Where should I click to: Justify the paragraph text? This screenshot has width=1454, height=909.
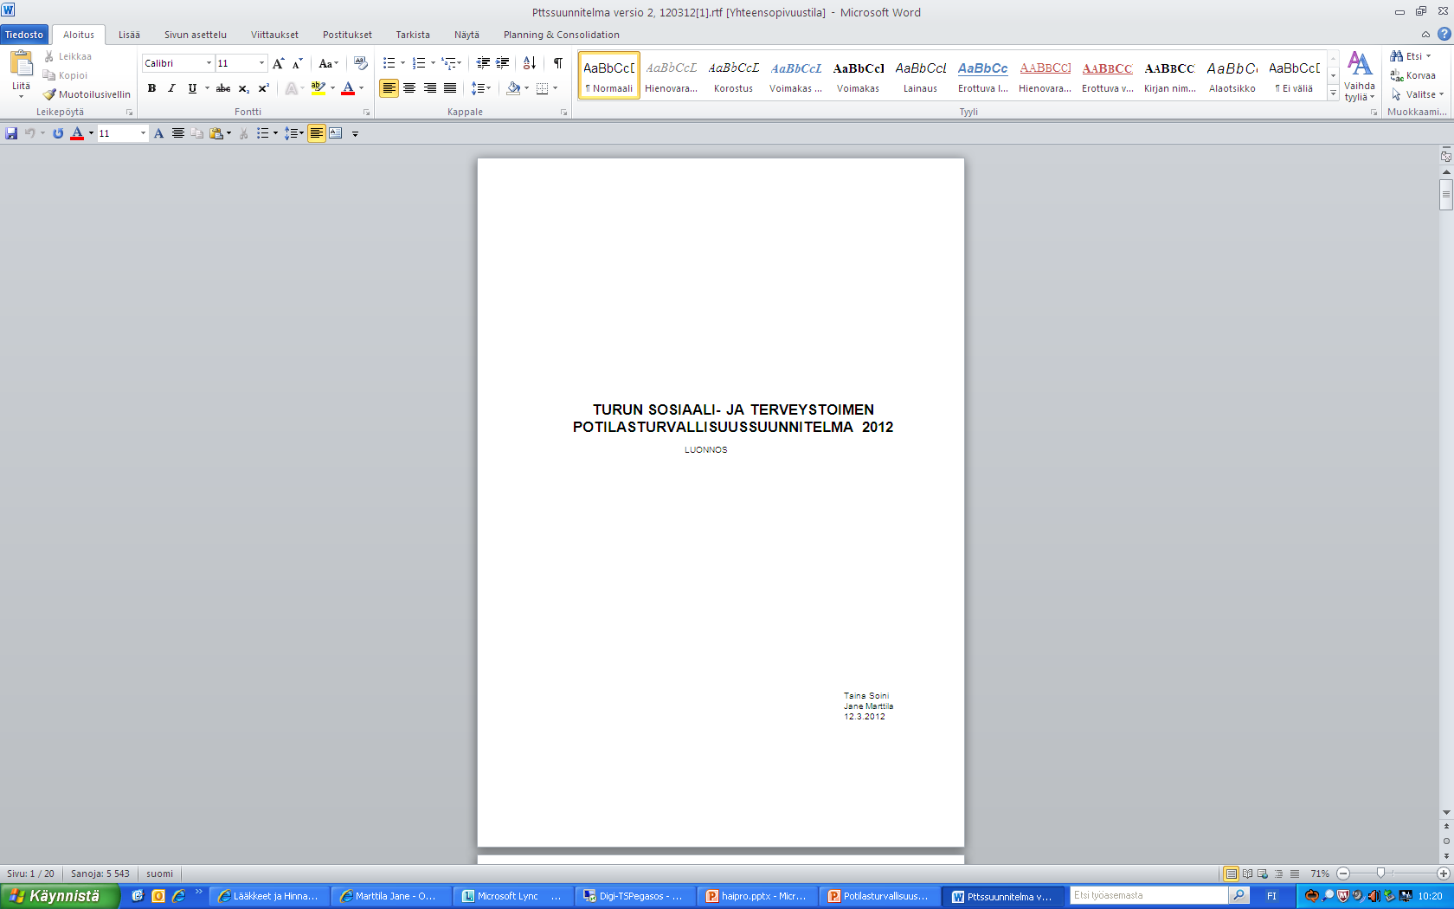click(x=450, y=88)
